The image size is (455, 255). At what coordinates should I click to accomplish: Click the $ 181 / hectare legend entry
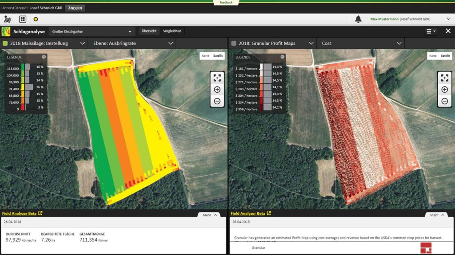coord(246,69)
